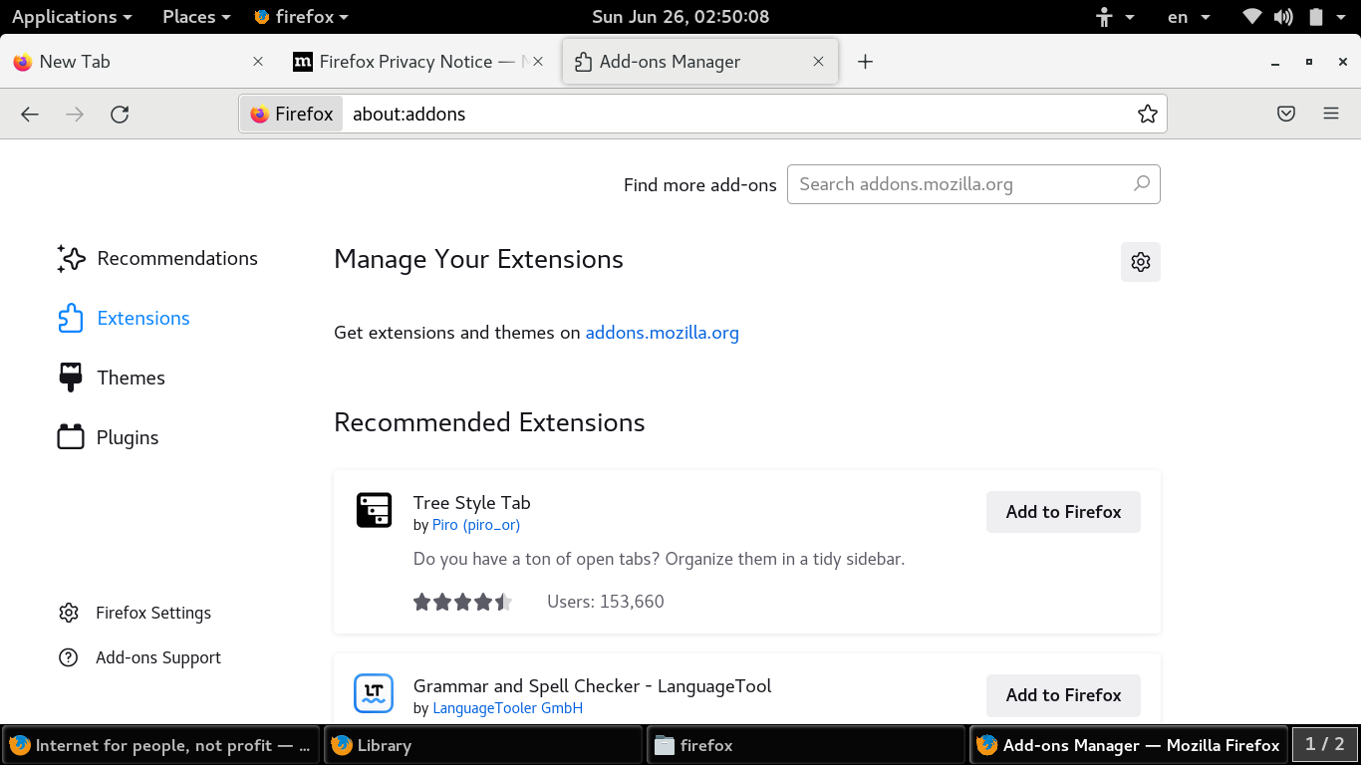
Task: Open the Firefox hamburger application menu
Action: (x=1331, y=114)
